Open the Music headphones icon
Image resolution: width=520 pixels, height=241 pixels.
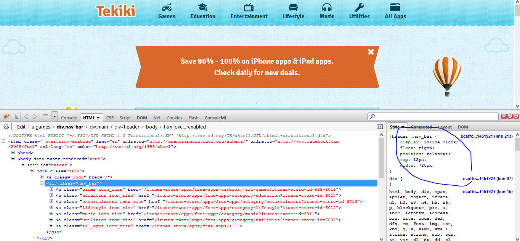point(327,7)
